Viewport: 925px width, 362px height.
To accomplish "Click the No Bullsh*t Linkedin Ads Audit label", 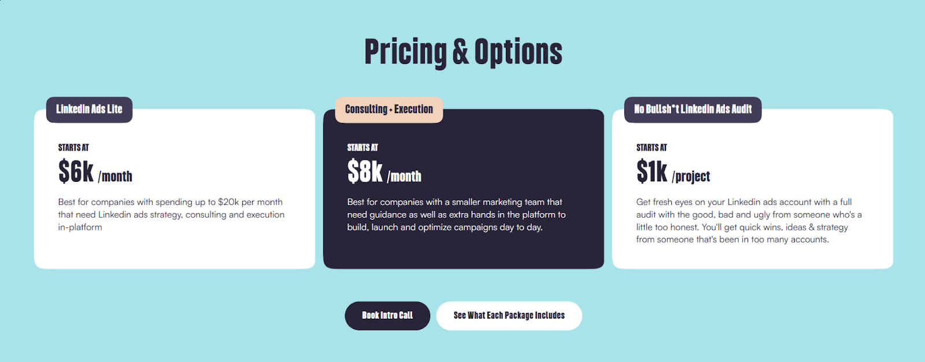I will (x=692, y=110).
